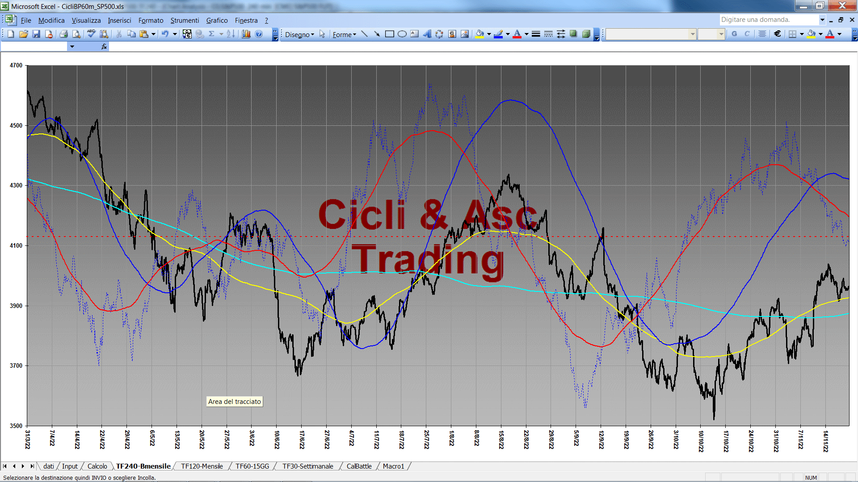
Task: Create a new workbook with New icon
Action: coord(11,34)
